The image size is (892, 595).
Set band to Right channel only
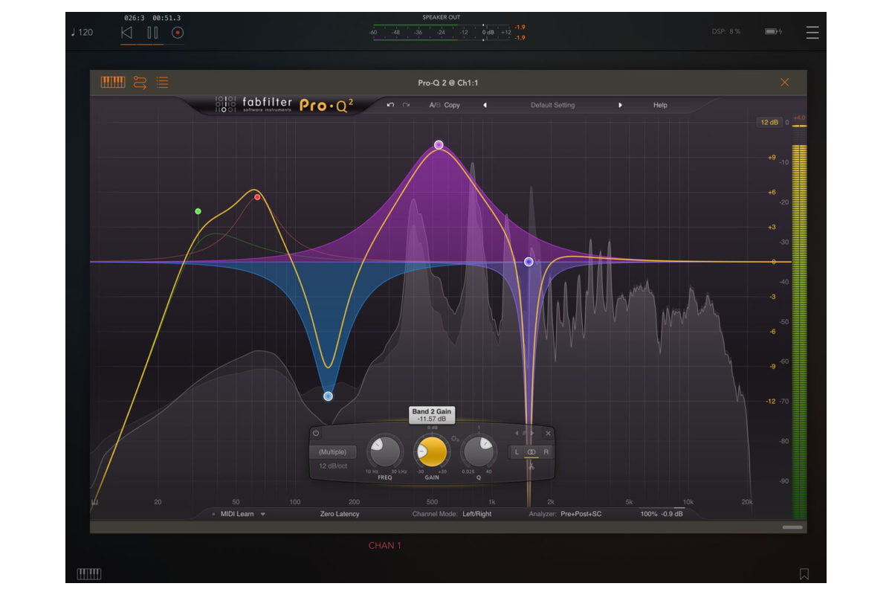pos(546,451)
